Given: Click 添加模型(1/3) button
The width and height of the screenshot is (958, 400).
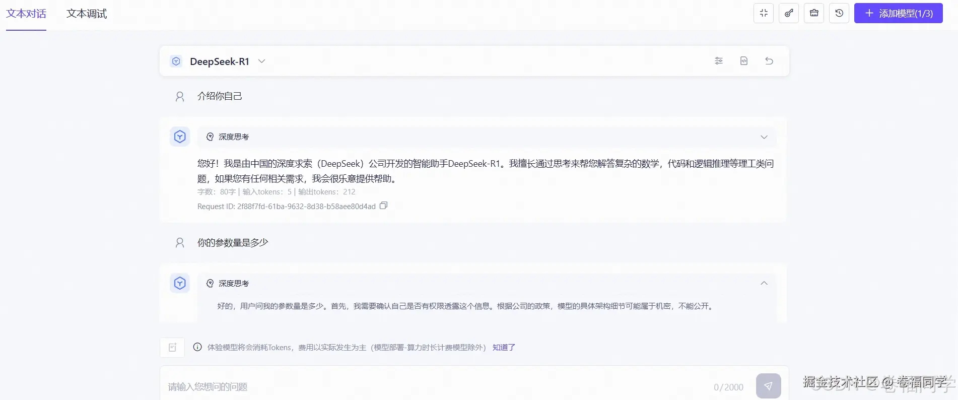Looking at the screenshot, I should point(899,13).
